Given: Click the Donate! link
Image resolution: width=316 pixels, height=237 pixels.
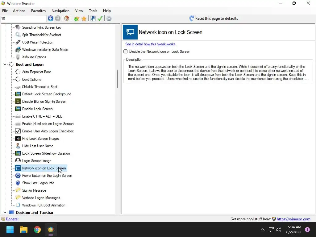Looking at the screenshot, I should click(12, 219).
